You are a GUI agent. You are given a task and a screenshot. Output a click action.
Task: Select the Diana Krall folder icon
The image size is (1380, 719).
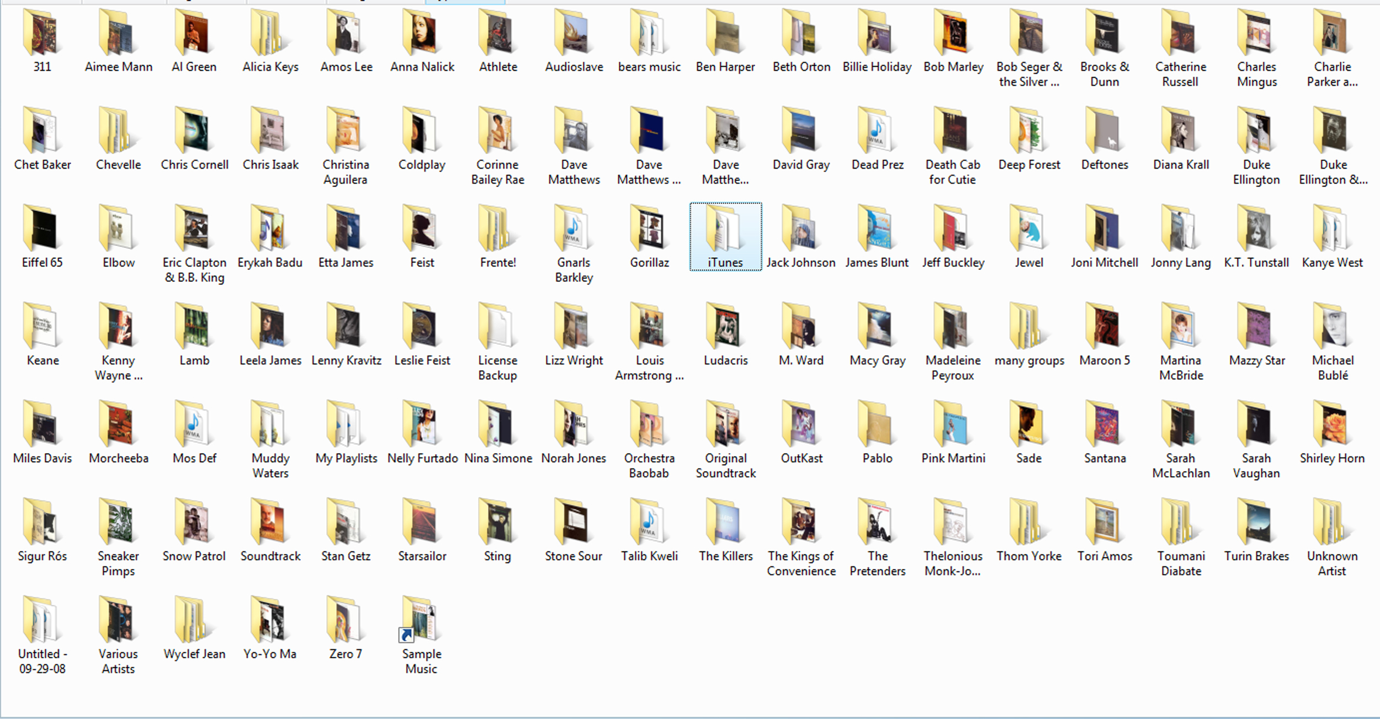click(x=1180, y=131)
